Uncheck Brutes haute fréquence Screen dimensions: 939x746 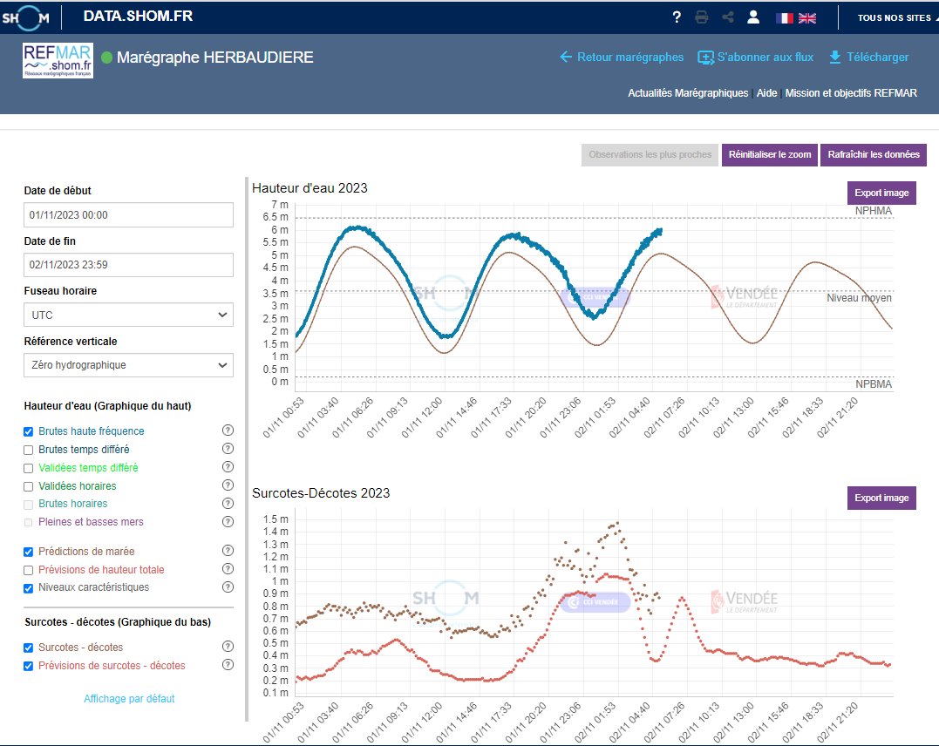coord(28,431)
